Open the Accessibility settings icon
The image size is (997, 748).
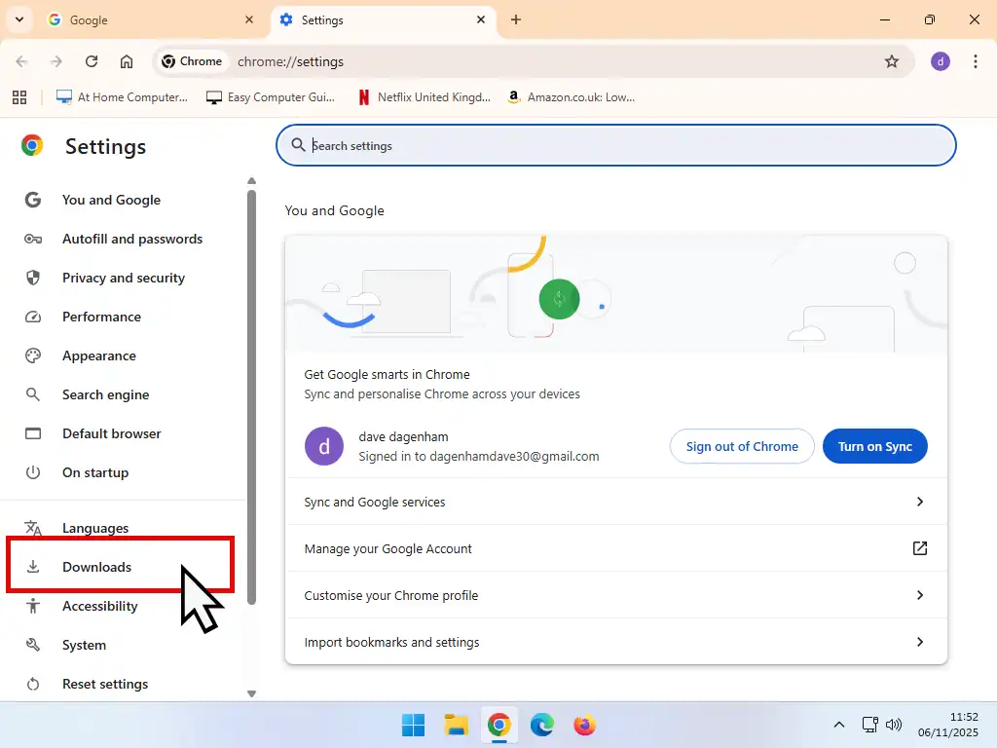pyautogui.click(x=34, y=606)
